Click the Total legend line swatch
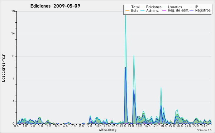Viewport: 215px width, 133px height. (x=127, y=7)
